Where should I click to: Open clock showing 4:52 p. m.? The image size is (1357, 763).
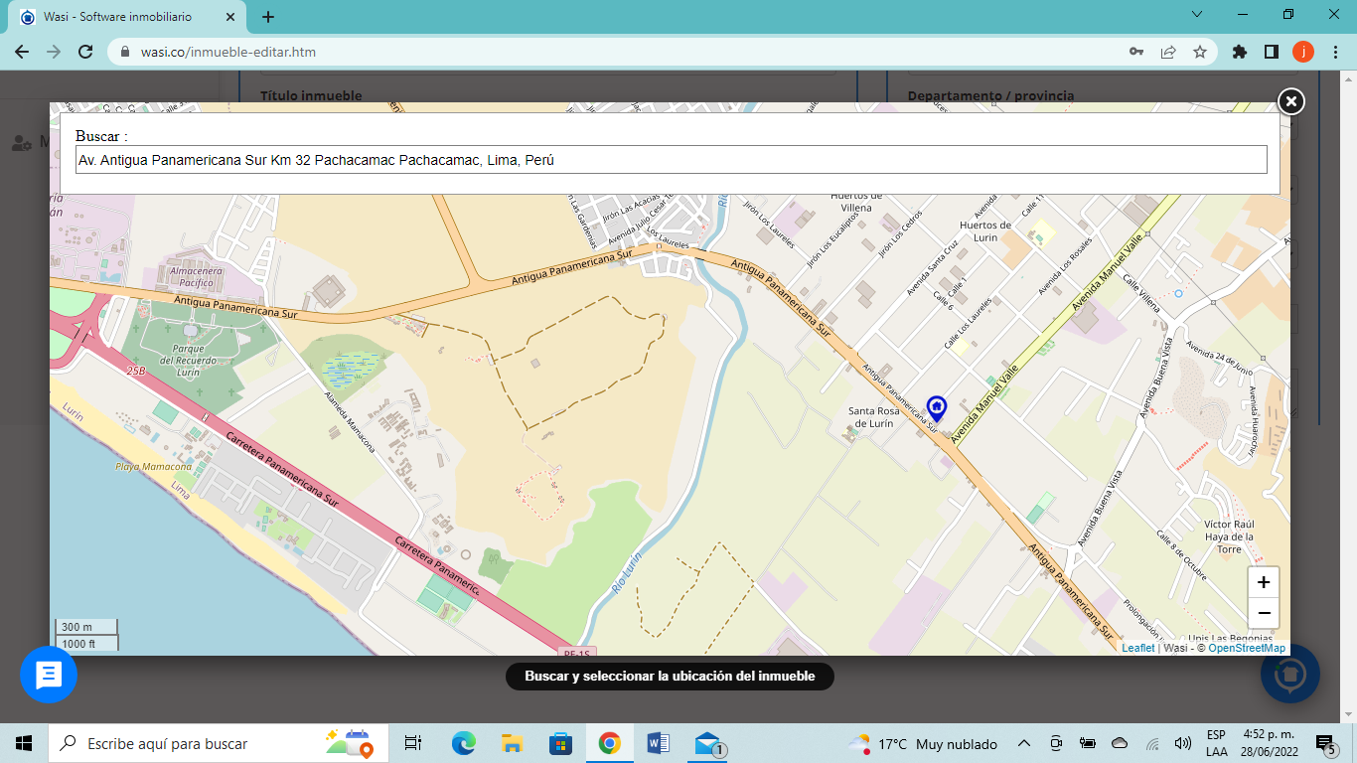coord(1271,743)
